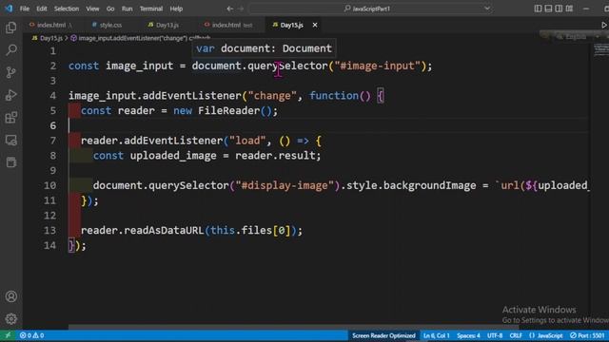Go back with the left arrow
This screenshot has width=609, height=342.
[230, 9]
